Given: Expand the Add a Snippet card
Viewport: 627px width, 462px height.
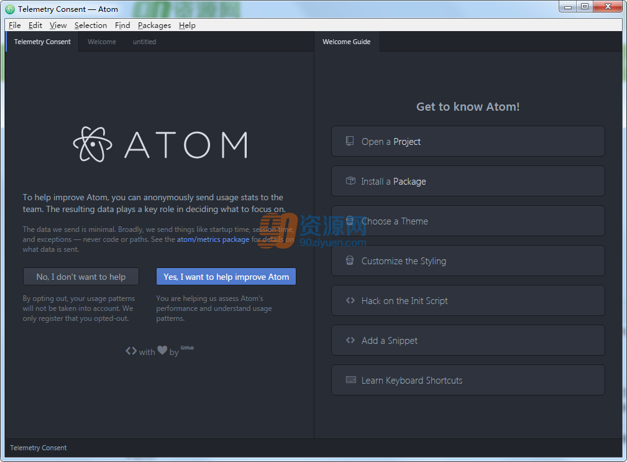Looking at the screenshot, I should coord(468,340).
